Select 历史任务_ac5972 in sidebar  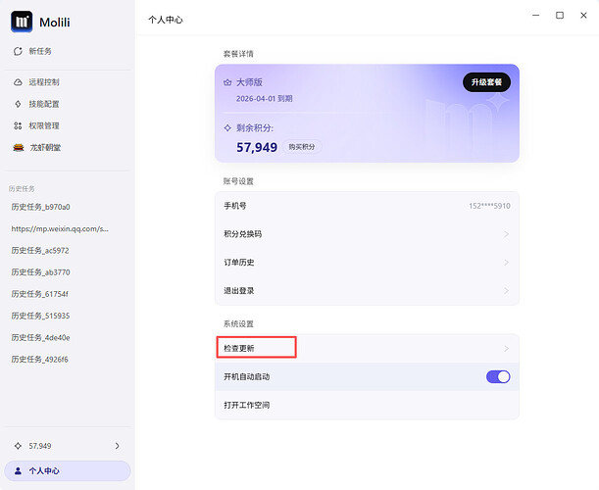click(x=41, y=250)
